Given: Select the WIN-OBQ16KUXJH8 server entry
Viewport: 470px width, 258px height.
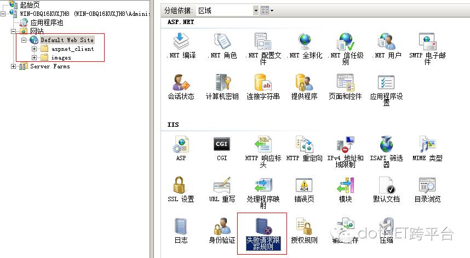Looking at the screenshot, I should pyautogui.click(x=84, y=14).
